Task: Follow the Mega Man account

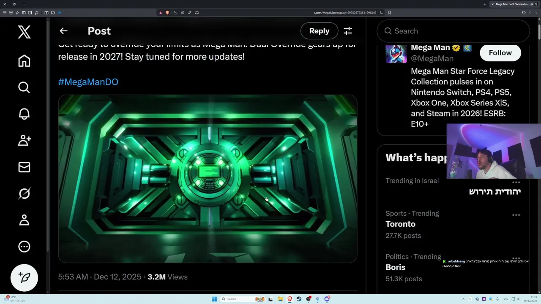Action: pos(500,53)
